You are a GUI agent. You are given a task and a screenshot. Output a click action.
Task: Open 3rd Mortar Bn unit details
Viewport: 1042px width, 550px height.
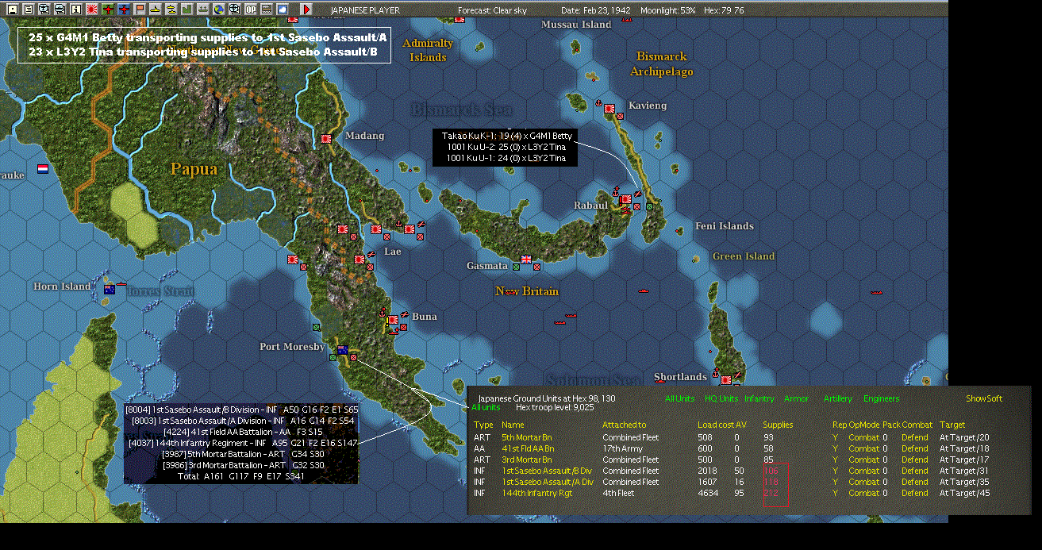[x=527, y=460]
